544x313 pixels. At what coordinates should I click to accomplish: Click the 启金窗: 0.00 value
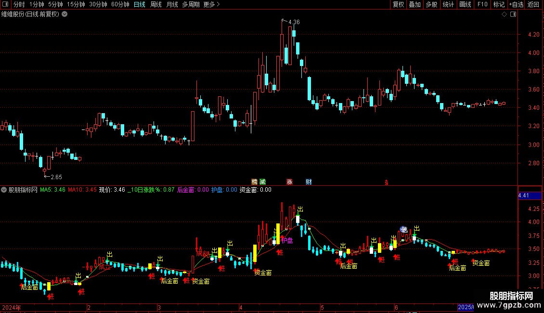click(193, 190)
